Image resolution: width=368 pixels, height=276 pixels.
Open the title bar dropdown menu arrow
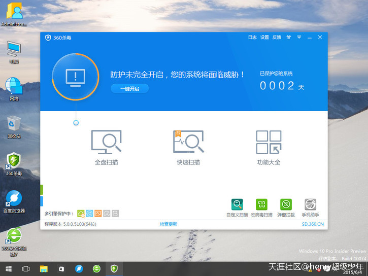(x=299, y=37)
